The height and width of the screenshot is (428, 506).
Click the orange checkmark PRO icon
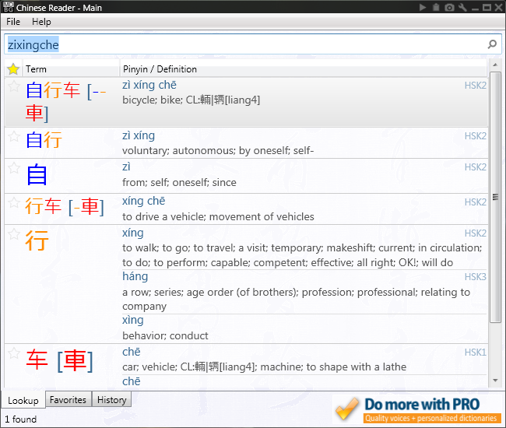(347, 409)
